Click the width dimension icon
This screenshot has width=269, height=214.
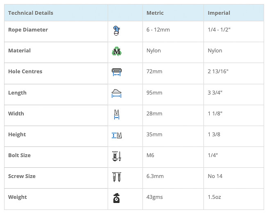tap(117, 114)
